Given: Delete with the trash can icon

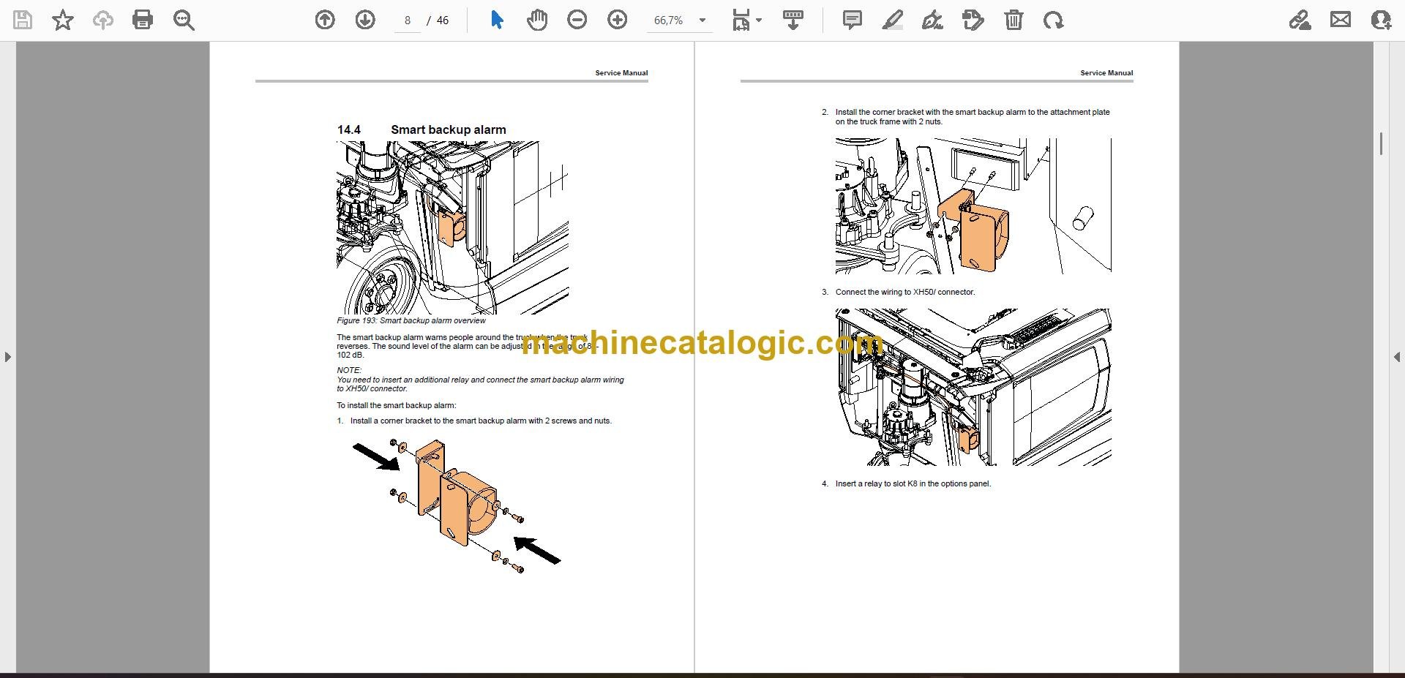Looking at the screenshot, I should [1014, 20].
